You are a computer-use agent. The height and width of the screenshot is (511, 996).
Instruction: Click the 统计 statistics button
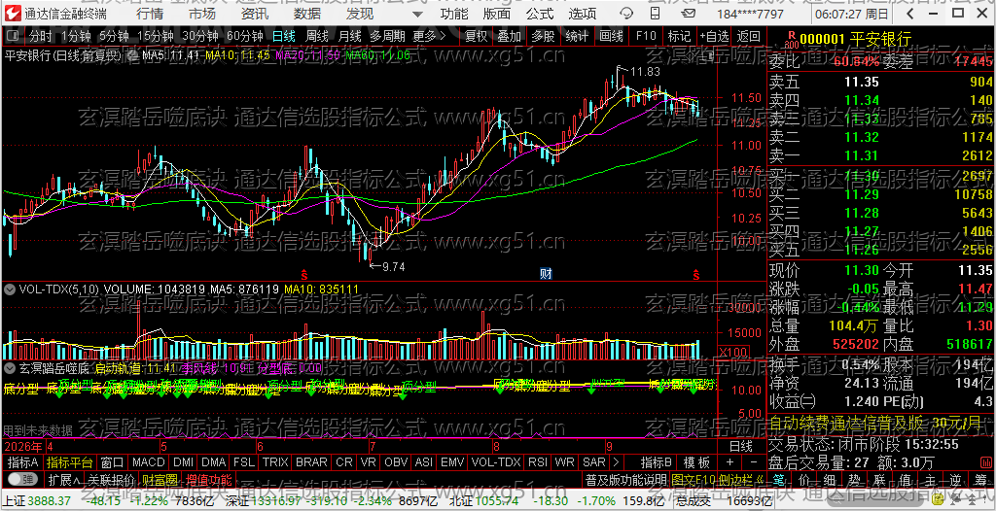(x=576, y=36)
